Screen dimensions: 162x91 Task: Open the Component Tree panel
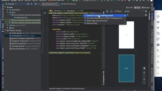(x=104, y=78)
